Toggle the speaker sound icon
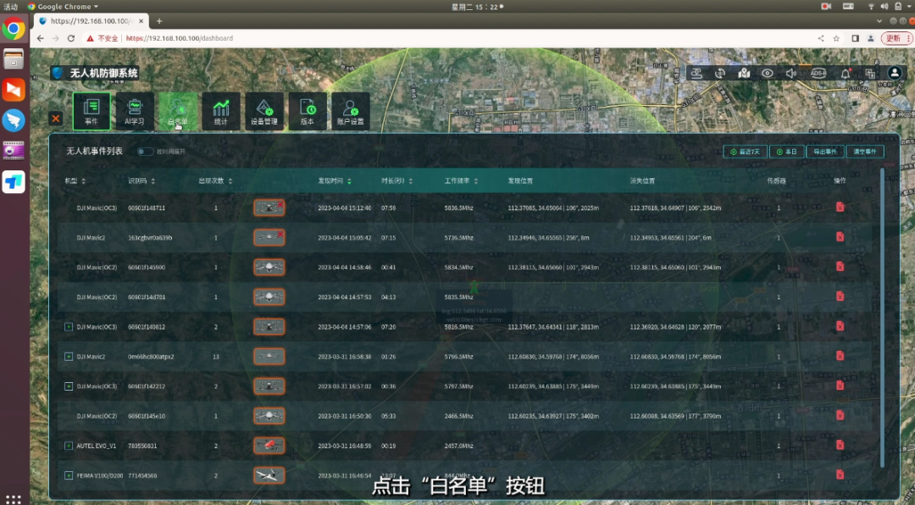The width and height of the screenshot is (915, 505). click(x=791, y=74)
